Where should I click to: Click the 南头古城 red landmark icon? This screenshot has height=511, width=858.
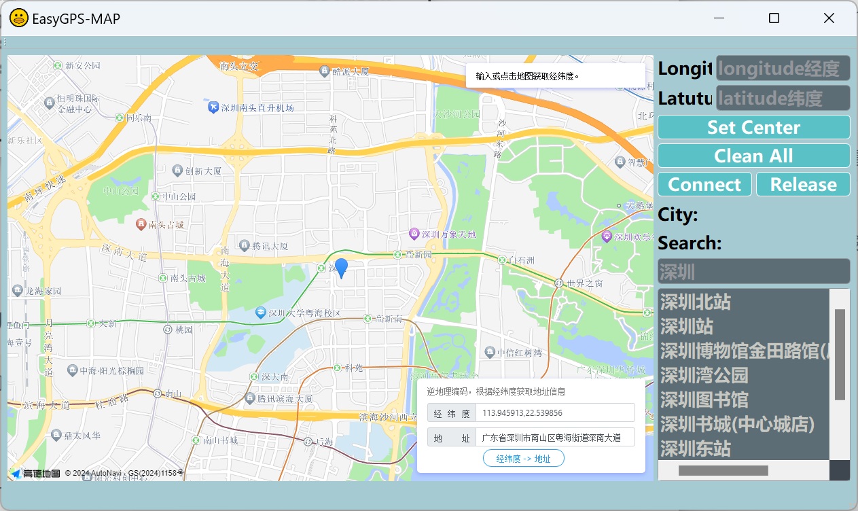pyautogui.click(x=141, y=224)
